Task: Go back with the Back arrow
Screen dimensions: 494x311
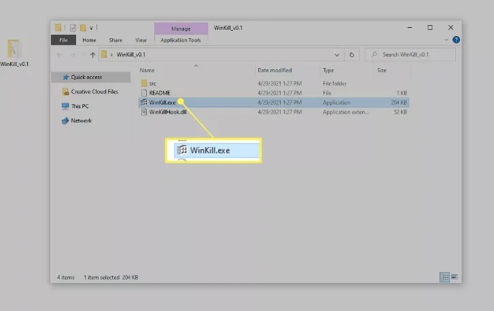Action: pyautogui.click(x=60, y=55)
